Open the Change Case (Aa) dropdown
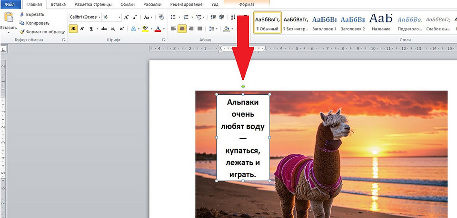Screen dimensions: 457x218 (148, 17)
